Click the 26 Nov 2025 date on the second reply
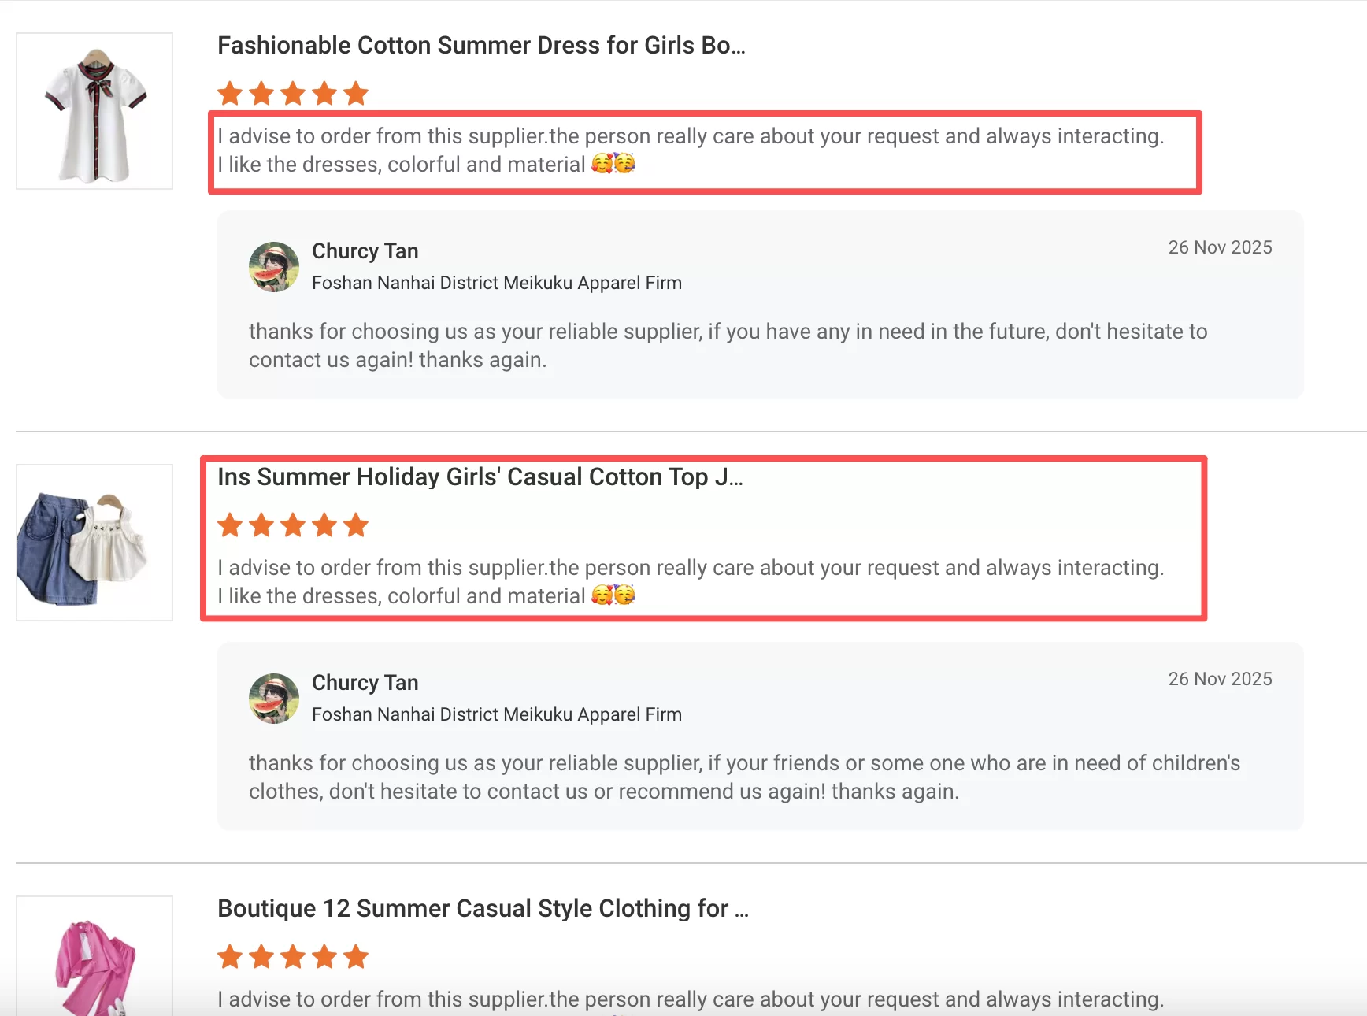This screenshot has width=1367, height=1016. coord(1220,679)
